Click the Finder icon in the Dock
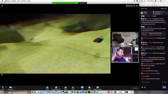Viewport: 168px width, 94px height. coord(36,92)
